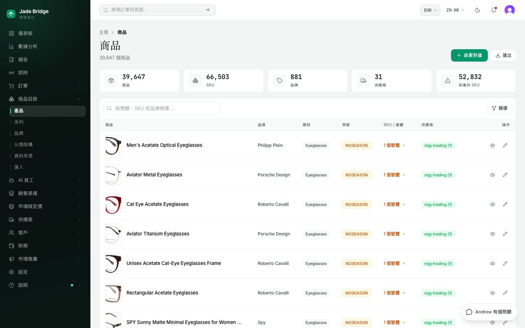Toggle dark mode moon icon
The height and width of the screenshot is (328, 525).
(478, 10)
